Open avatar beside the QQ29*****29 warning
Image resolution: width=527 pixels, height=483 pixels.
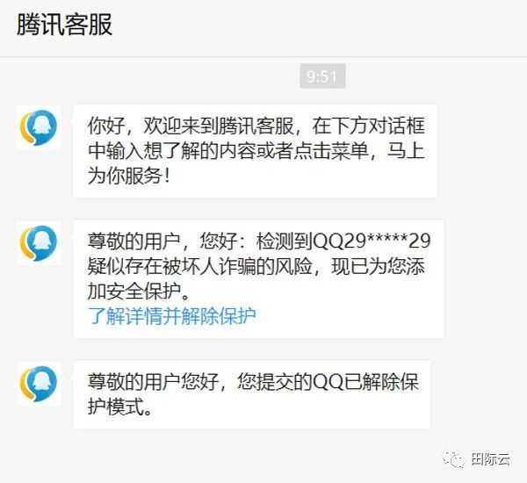click(x=39, y=242)
